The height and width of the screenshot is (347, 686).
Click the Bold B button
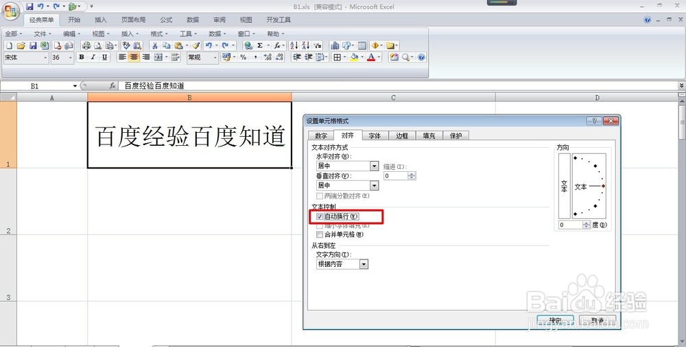82,57
